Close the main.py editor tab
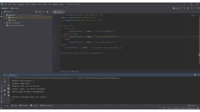Screen dimensions: 200x112 [x=63, y=12]
